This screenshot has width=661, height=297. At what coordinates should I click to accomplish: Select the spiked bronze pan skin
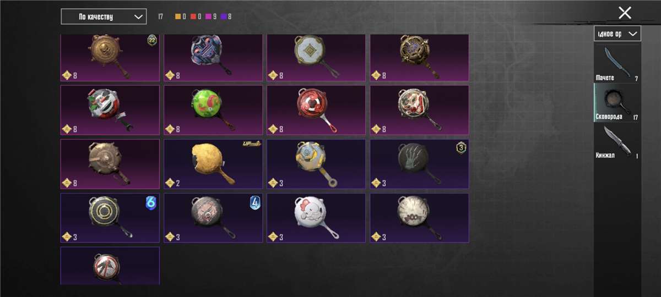[110, 164]
